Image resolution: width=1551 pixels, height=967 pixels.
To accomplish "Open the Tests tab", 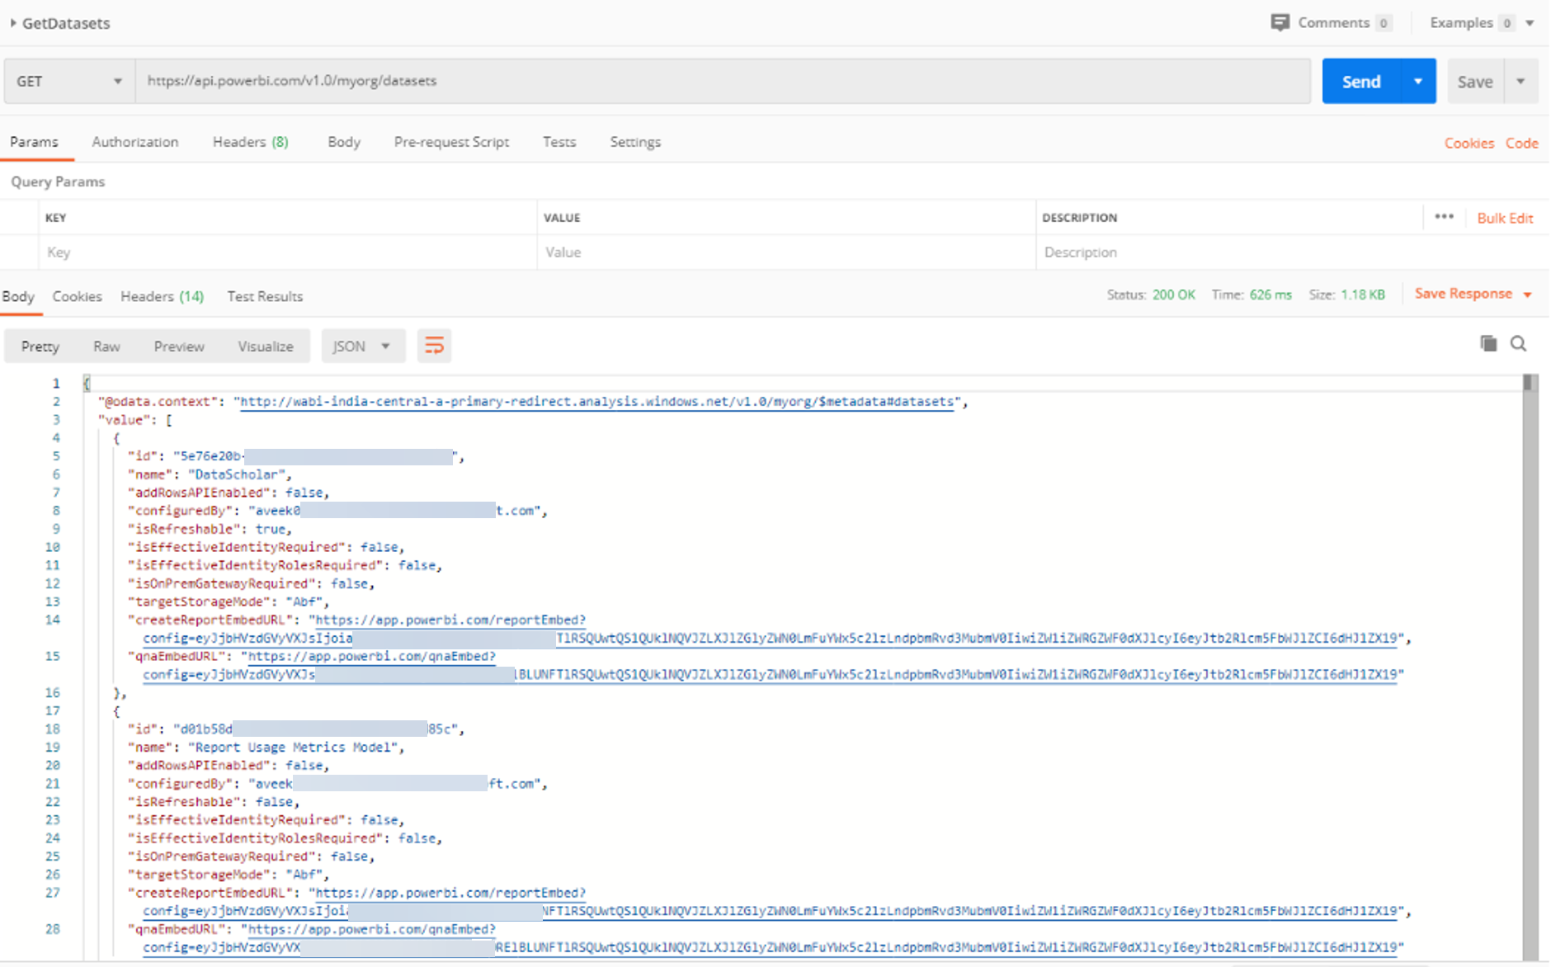I will tap(559, 142).
